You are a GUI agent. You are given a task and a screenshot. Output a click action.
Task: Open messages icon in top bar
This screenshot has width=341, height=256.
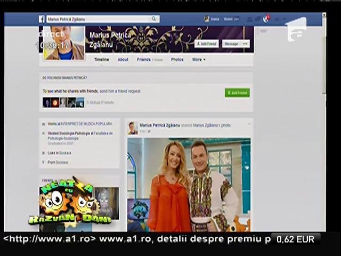258,19
